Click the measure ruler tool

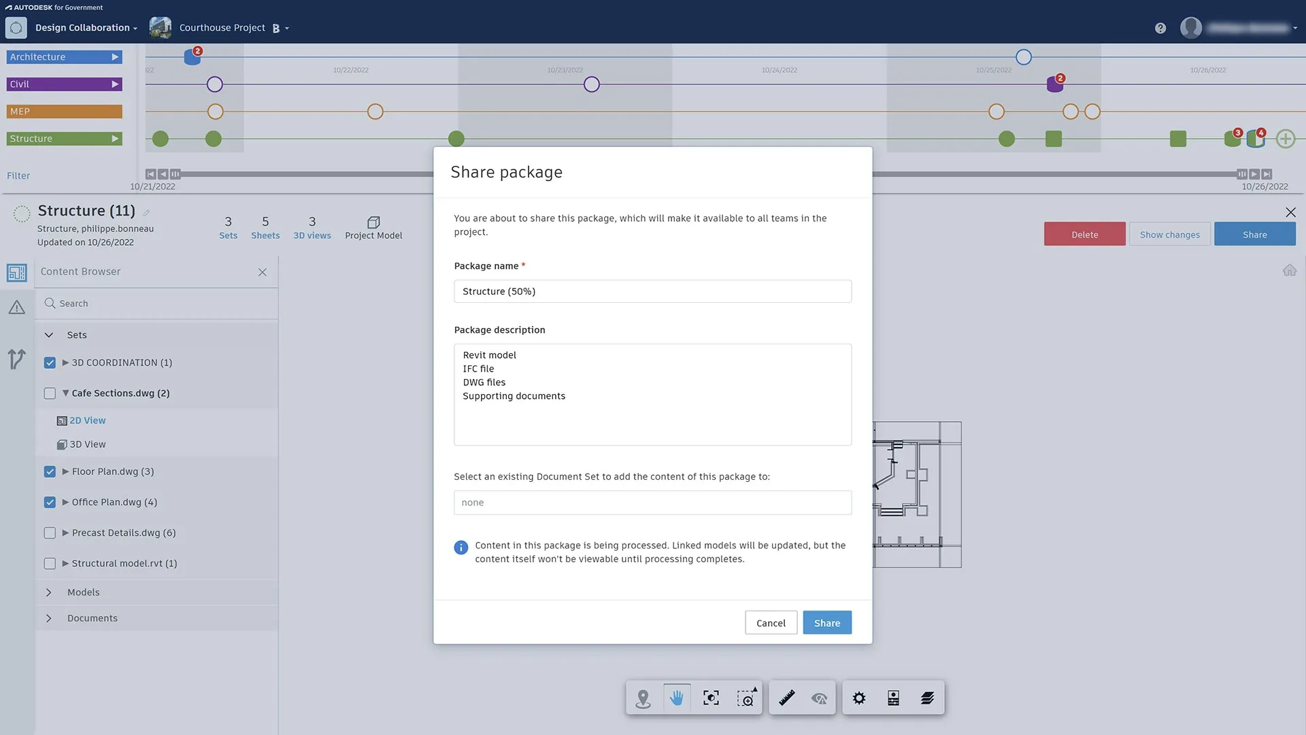[787, 698]
